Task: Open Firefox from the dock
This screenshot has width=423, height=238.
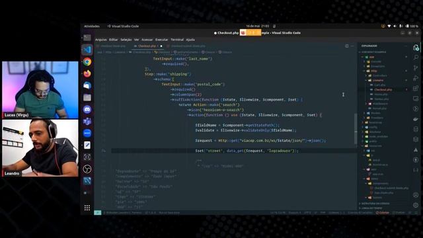Action: click(x=87, y=73)
